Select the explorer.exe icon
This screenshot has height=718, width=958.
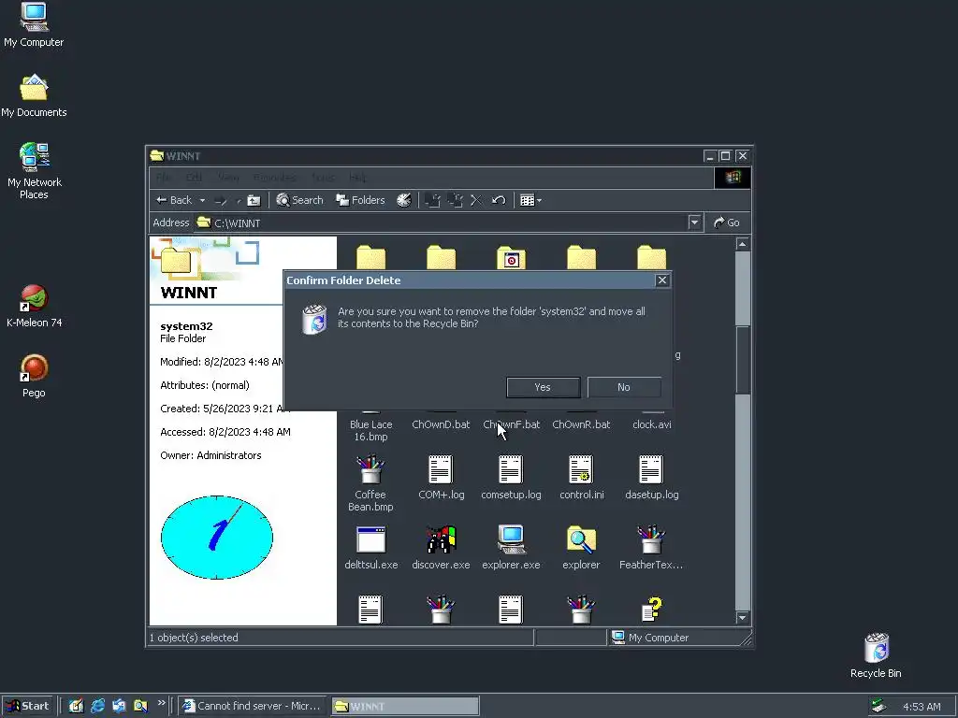pyautogui.click(x=511, y=539)
